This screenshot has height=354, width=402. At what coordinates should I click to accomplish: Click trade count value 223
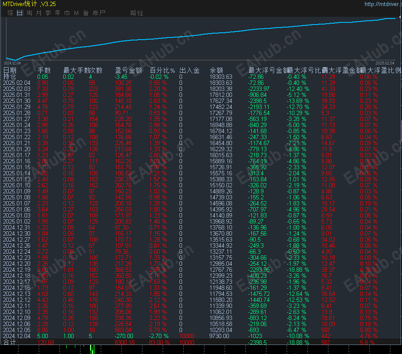point(93,89)
